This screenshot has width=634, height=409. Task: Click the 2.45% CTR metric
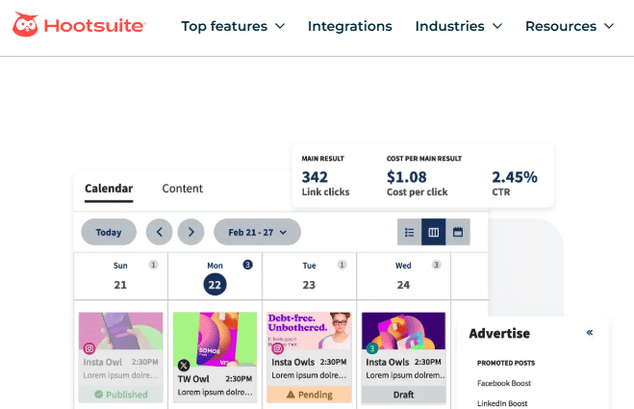515,183
